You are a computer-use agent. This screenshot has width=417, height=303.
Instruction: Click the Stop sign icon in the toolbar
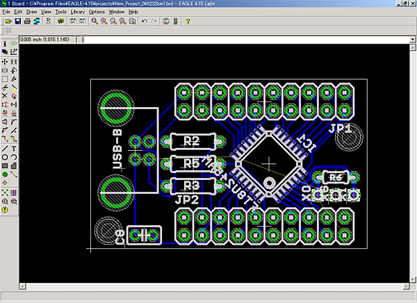coord(165,22)
